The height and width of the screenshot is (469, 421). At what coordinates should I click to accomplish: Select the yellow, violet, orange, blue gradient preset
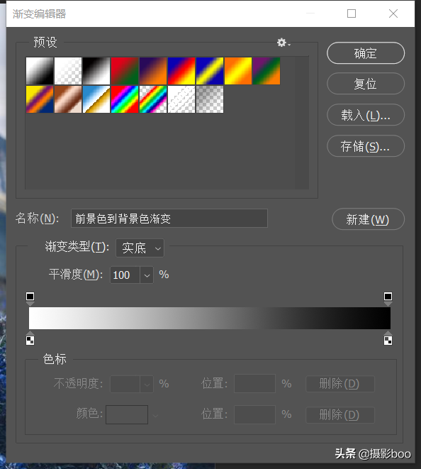(x=40, y=99)
